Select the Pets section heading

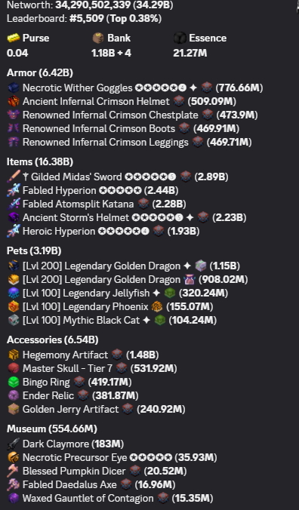34,250
